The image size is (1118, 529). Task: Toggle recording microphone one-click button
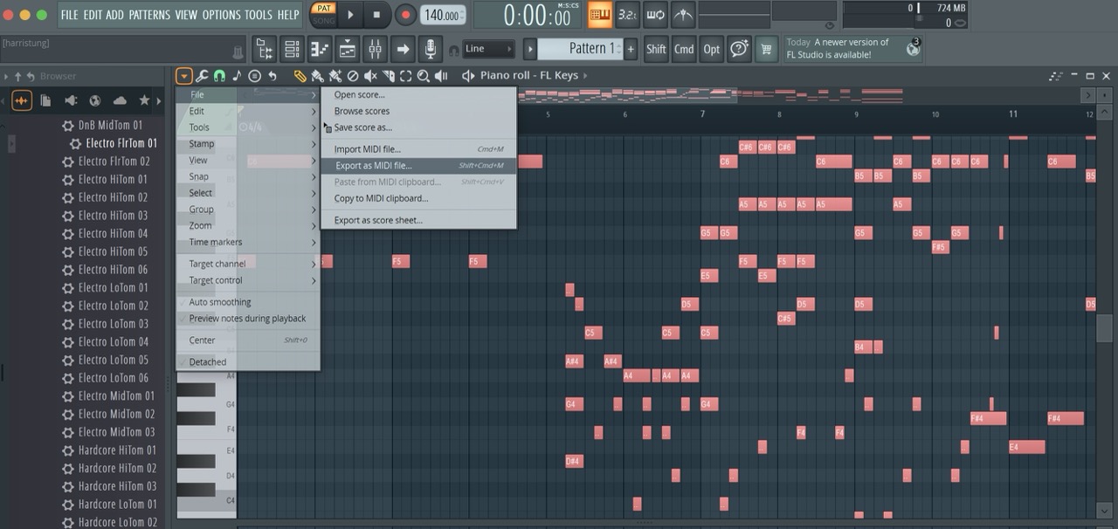[x=429, y=49]
